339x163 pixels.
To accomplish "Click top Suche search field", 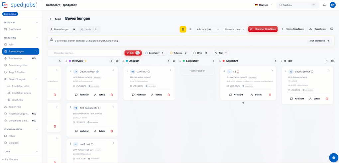I will pyautogui.click(x=297, y=5).
